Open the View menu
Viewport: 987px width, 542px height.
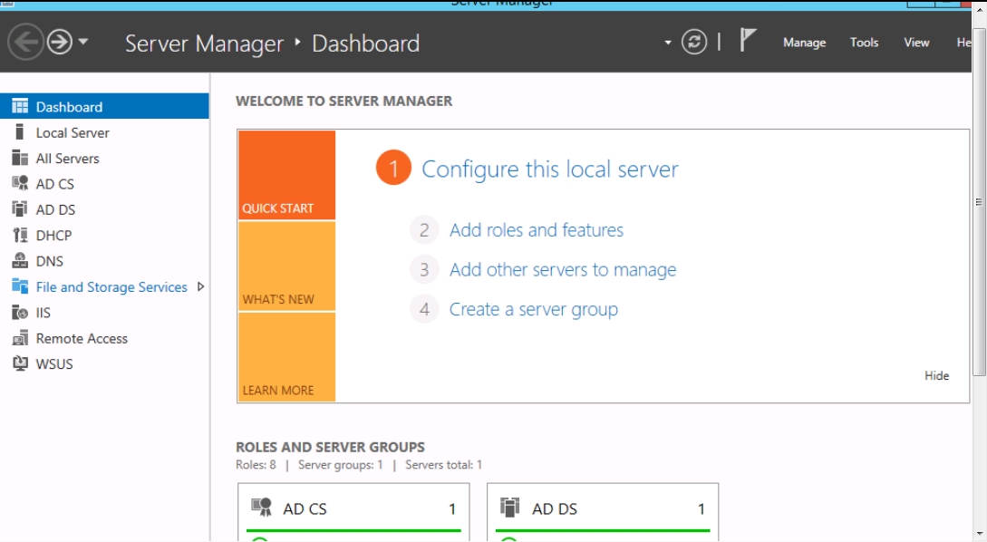[x=916, y=43]
